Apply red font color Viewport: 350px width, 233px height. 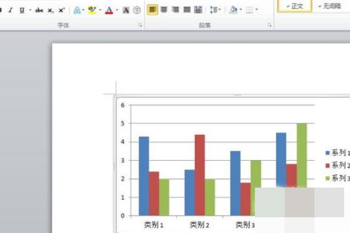click(109, 10)
